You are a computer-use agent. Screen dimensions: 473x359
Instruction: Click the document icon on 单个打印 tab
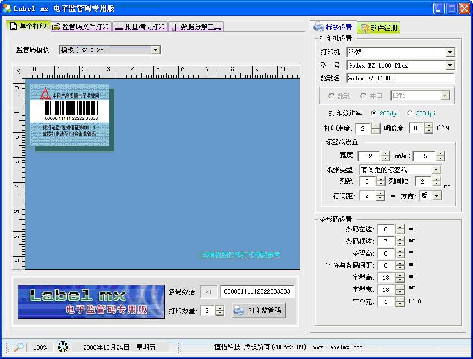coord(14,26)
